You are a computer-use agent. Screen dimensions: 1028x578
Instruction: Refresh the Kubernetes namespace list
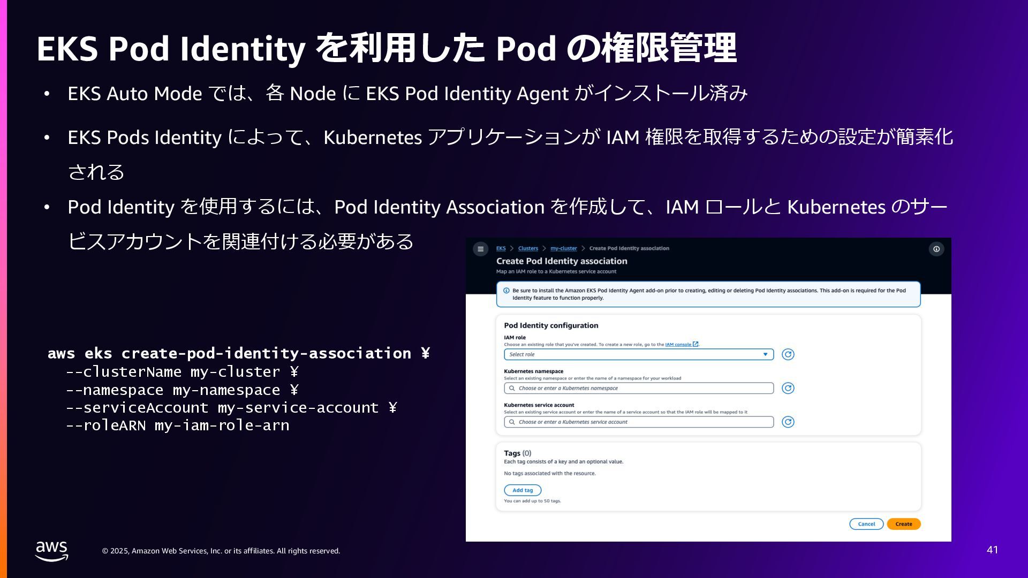pyautogui.click(x=788, y=388)
